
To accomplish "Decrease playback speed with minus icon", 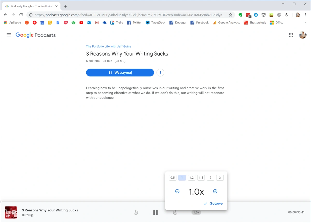I will [177, 191].
